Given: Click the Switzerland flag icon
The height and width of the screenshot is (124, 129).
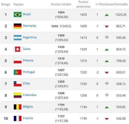Looking at the screenshot, I should point(18,49).
